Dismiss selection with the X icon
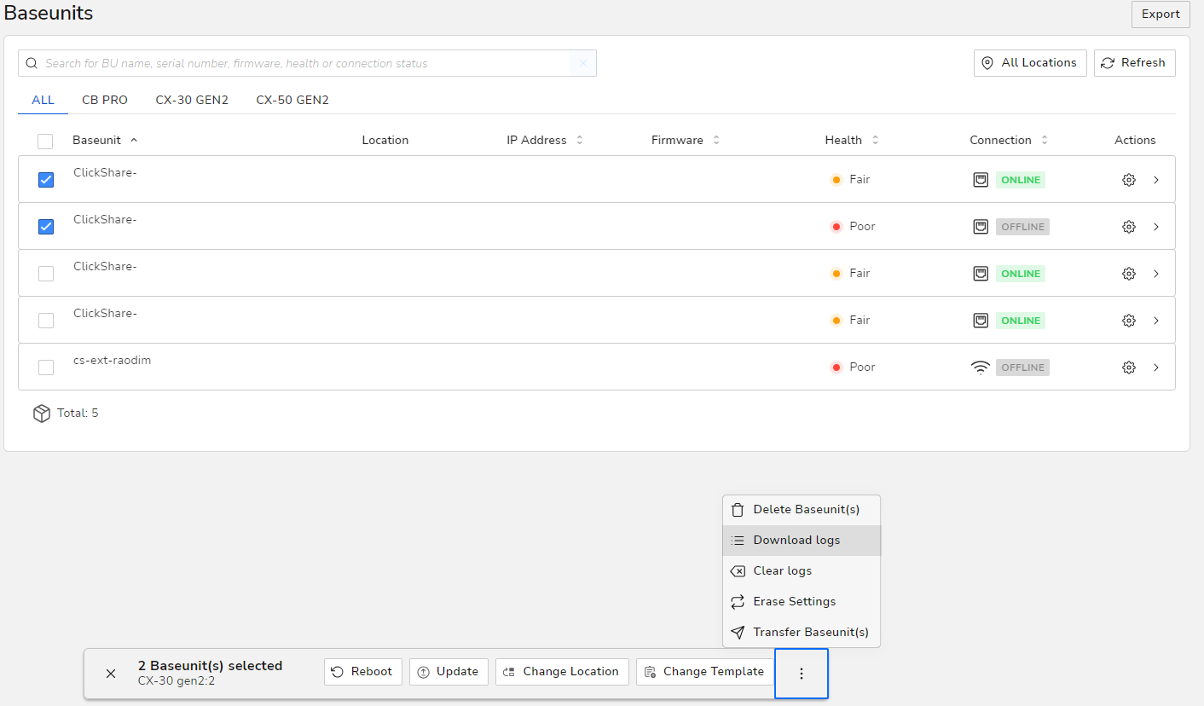Screen dimensions: 1204x706 click(x=111, y=674)
